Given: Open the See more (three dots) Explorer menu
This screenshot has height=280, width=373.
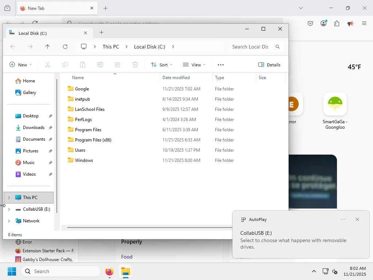Looking at the screenshot, I should [x=221, y=65].
